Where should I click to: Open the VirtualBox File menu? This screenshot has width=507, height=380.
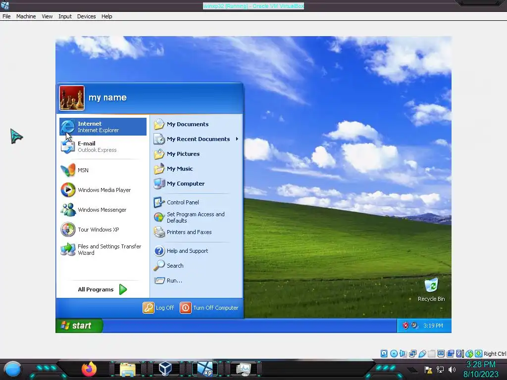click(6, 16)
